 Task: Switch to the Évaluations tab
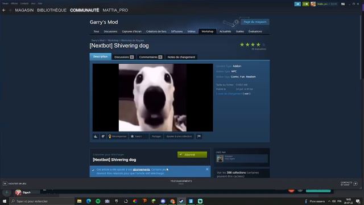point(255,31)
